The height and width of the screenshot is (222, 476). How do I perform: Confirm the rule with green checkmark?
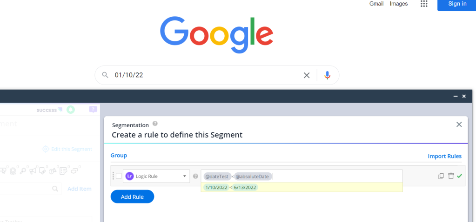[460, 176]
